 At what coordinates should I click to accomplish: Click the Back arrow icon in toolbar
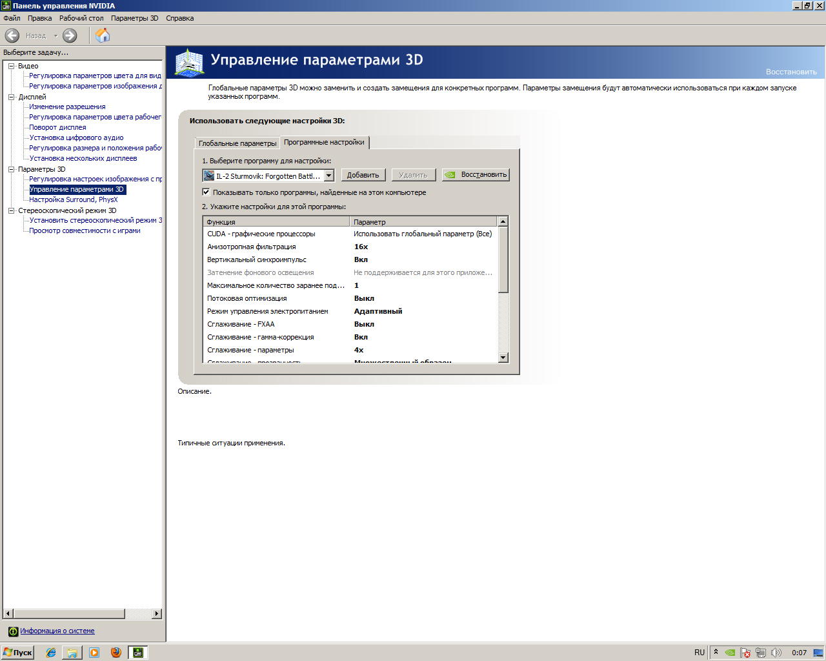[12, 36]
